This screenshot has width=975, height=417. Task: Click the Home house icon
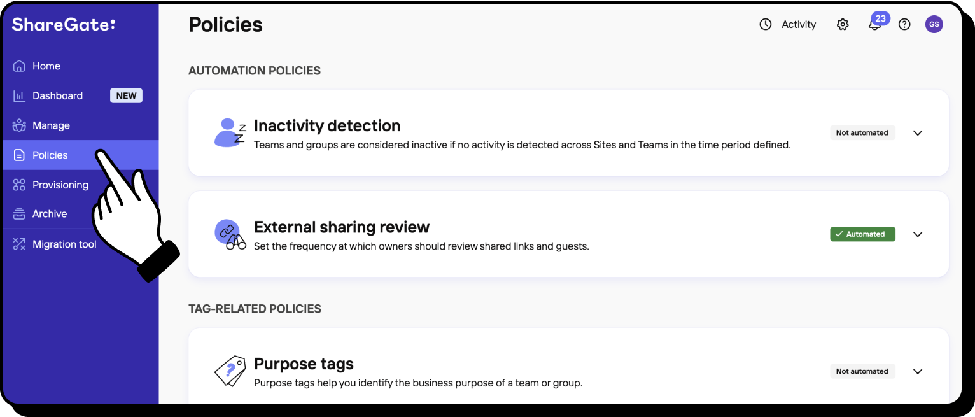pyautogui.click(x=19, y=66)
